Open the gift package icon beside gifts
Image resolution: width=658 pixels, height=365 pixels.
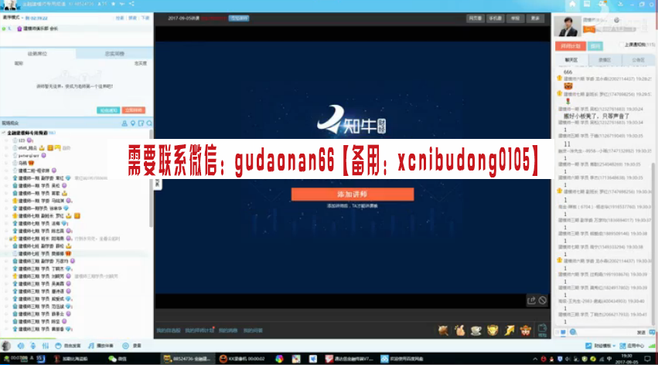pos(542,330)
